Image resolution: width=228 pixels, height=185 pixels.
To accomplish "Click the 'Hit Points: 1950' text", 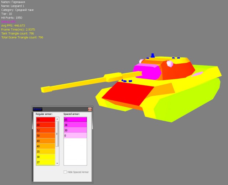I will 12,18.
